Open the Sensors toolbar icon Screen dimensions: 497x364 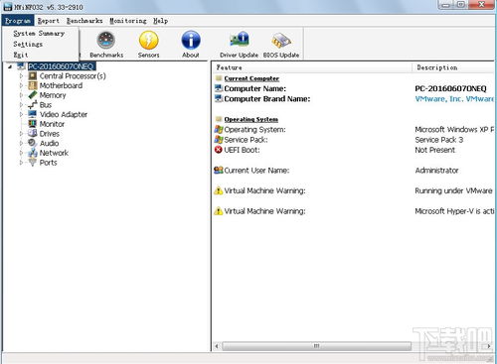click(148, 45)
